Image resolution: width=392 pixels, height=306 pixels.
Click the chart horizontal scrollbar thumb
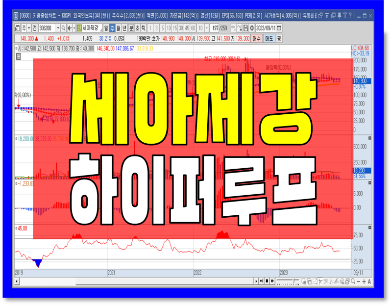click(165, 281)
